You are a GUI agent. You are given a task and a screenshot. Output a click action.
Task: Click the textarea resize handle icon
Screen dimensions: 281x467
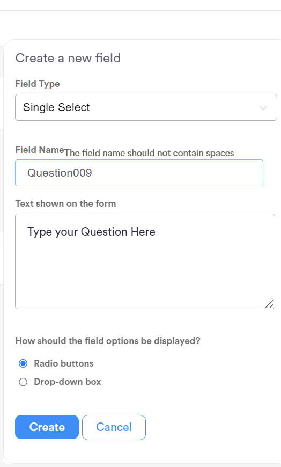270,303
